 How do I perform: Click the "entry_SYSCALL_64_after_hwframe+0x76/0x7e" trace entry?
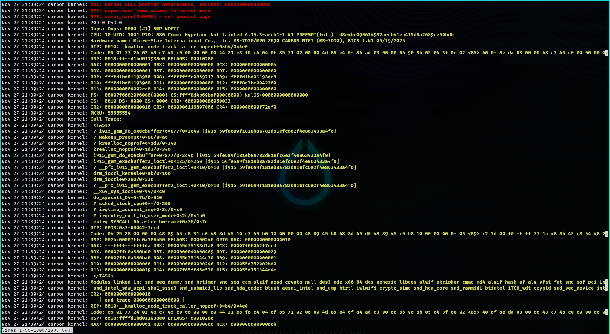pyautogui.click(x=151, y=222)
